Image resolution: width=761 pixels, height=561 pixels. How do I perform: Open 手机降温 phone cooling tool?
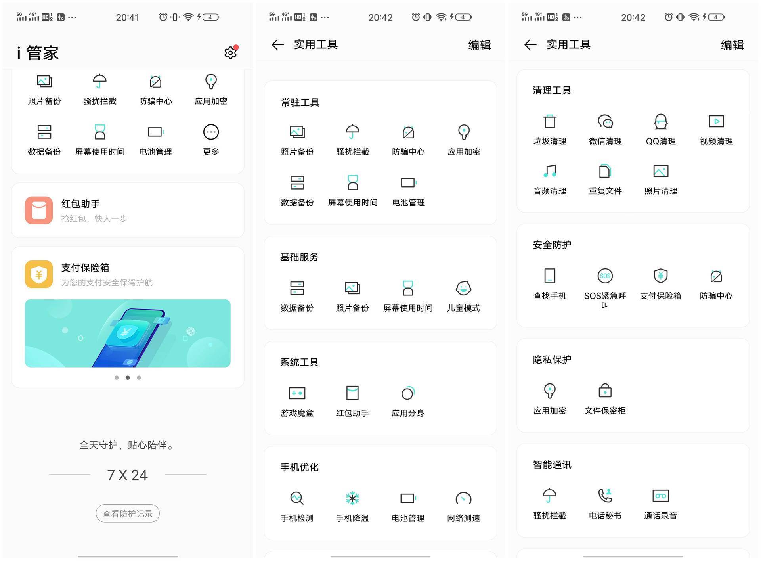coord(352,505)
